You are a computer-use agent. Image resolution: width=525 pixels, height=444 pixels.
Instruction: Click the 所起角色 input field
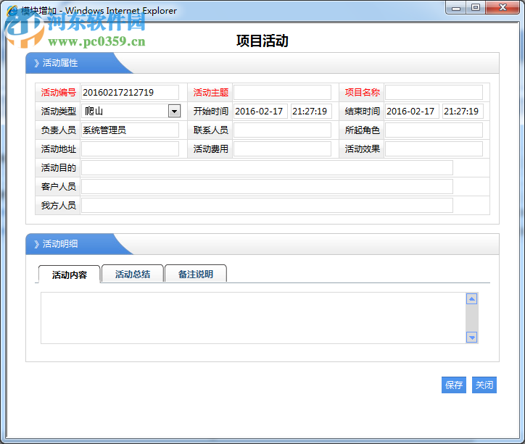434,130
